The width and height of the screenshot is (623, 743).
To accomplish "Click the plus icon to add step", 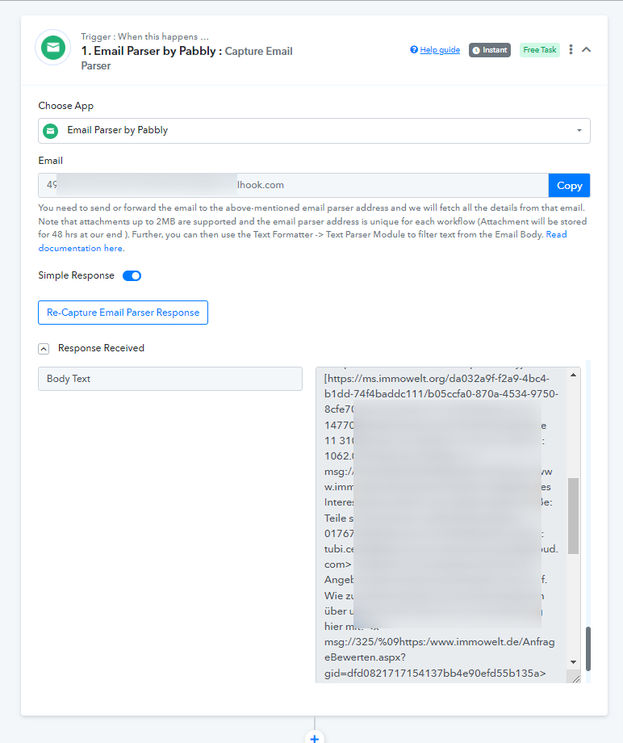I will (315, 738).
